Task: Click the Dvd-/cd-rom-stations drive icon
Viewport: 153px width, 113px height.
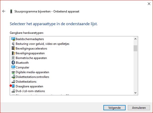Action: 13,91
